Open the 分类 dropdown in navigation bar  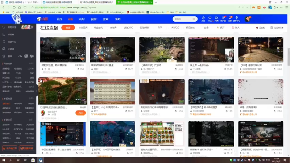(82, 19)
